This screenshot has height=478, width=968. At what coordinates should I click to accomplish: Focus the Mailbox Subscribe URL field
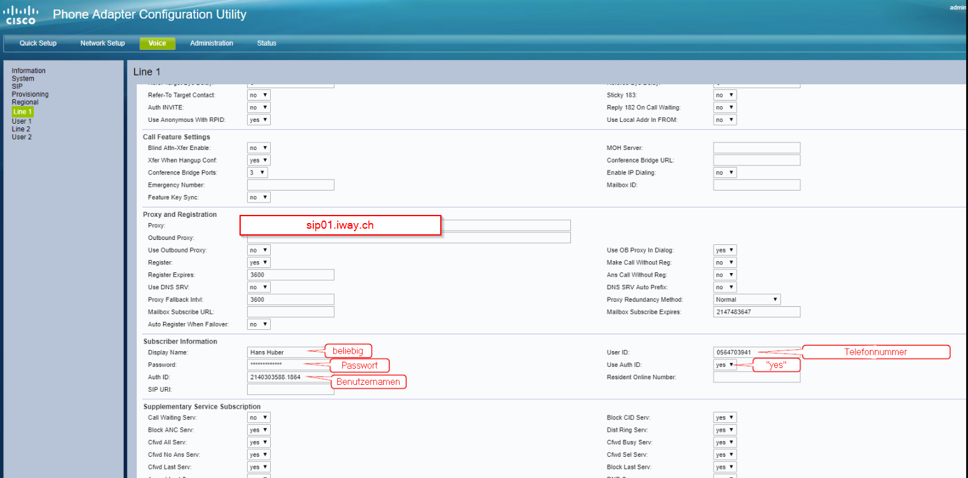[x=291, y=312]
